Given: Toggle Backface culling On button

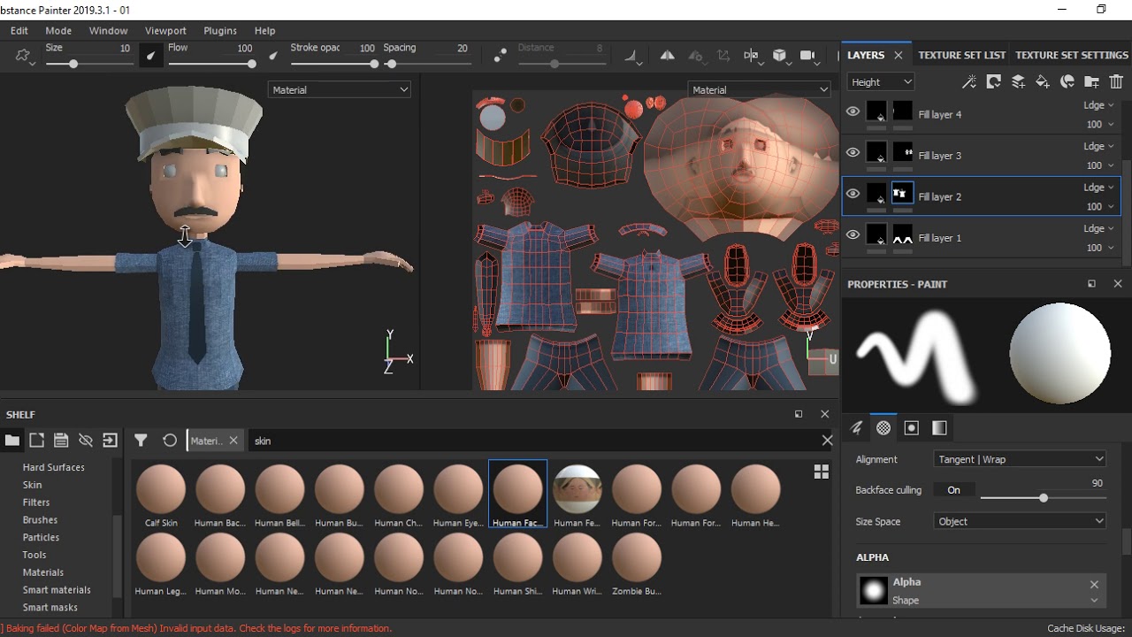Looking at the screenshot, I should tap(953, 490).
